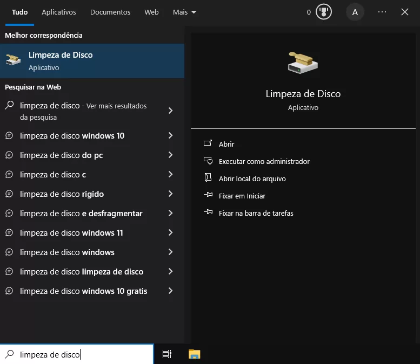Open File Explorer from the taskbar
420x364 pixels.
(x=195, y=354)
